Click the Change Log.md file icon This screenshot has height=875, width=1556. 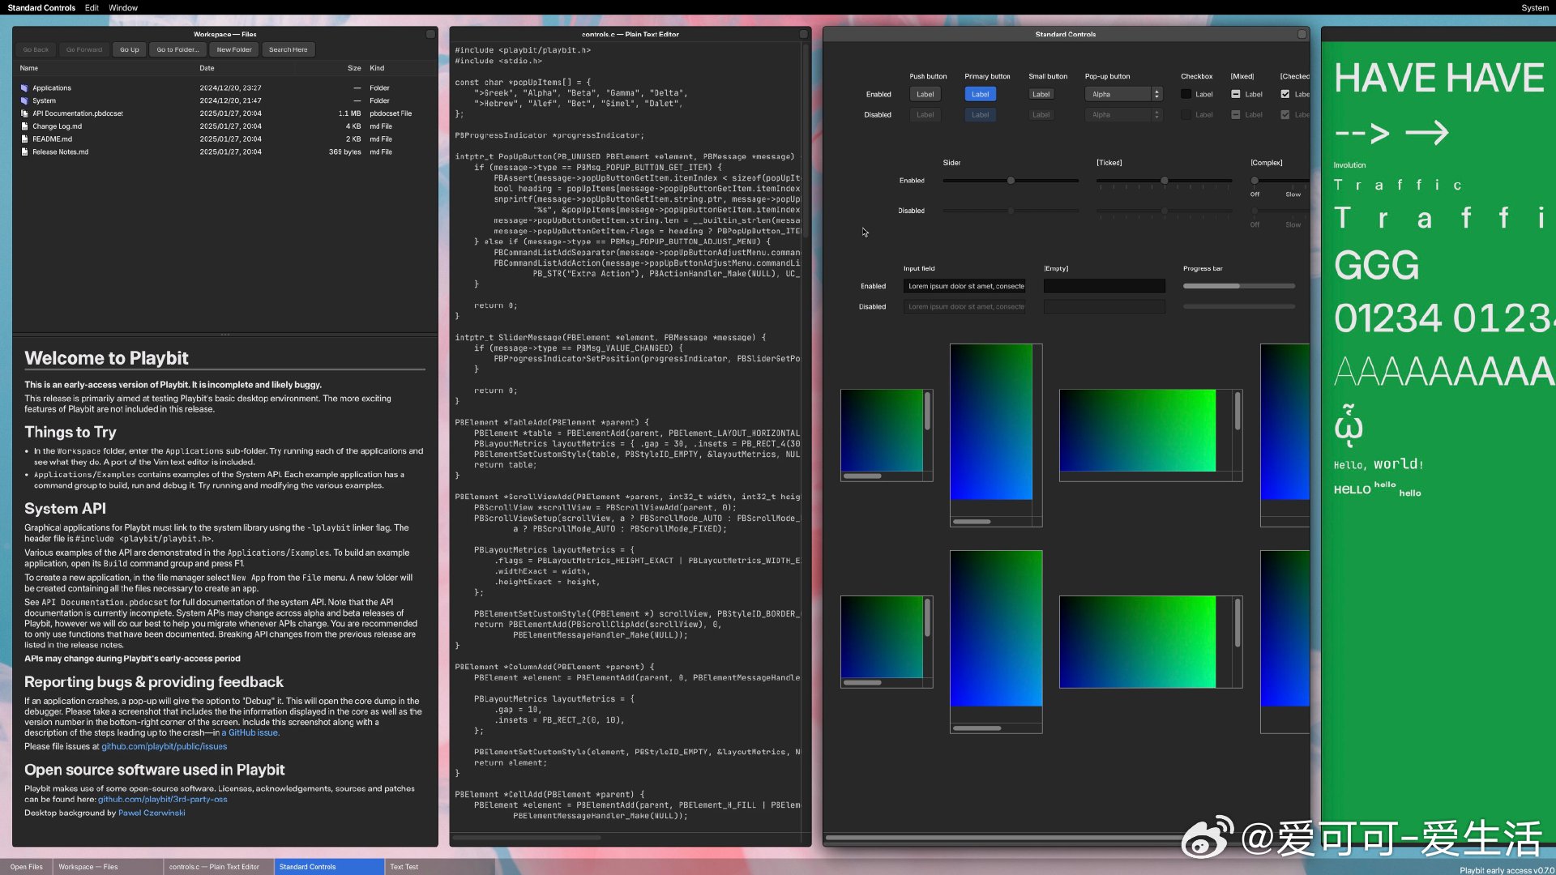(x=24, y=126)
